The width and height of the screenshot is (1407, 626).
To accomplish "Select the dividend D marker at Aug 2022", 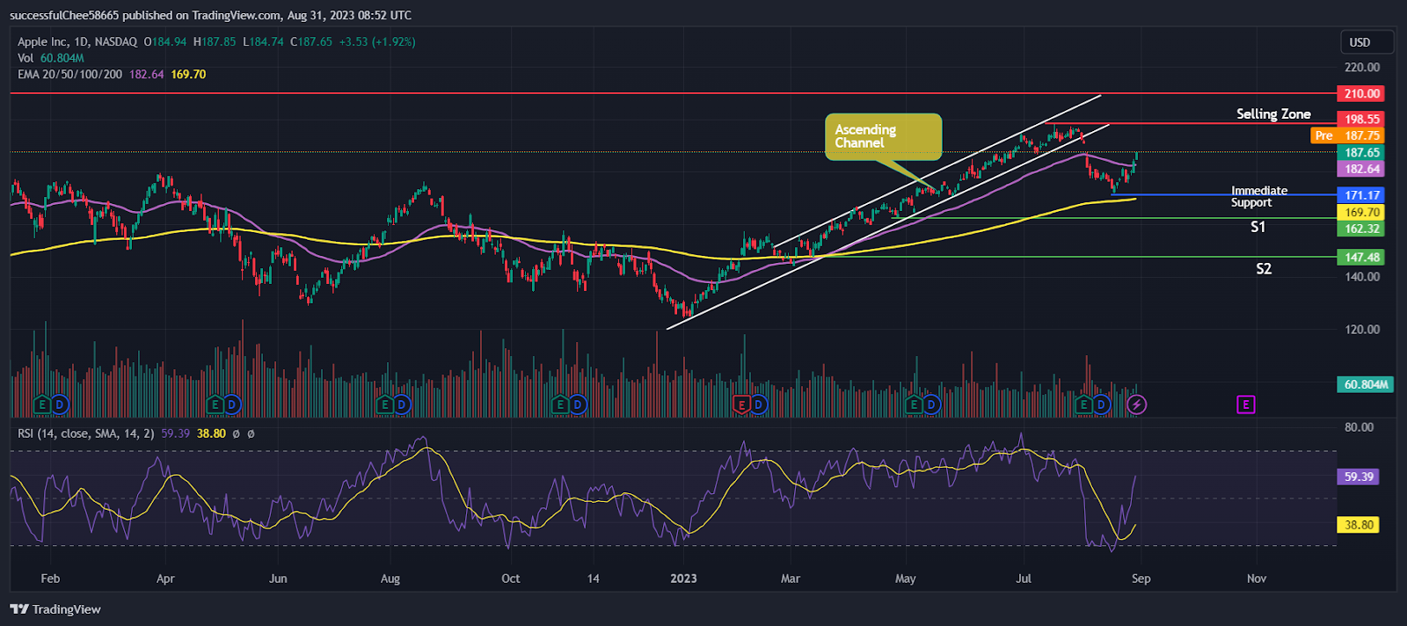I will pos(402,404).
